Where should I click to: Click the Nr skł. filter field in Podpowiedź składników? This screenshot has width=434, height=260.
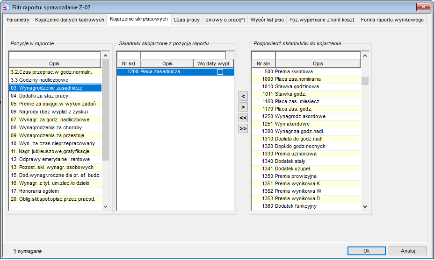pos(263,56)
